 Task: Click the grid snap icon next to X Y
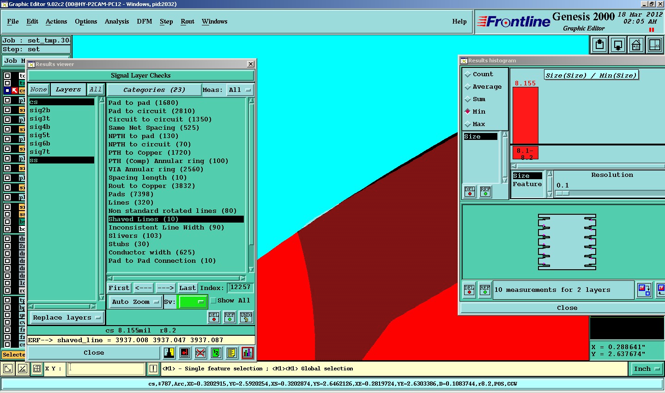(x=37, y=369)
